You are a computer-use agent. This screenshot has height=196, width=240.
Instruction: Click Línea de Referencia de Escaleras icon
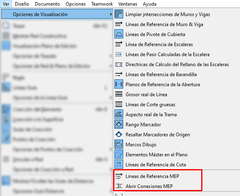pyautogui.click(x=119, y=44)
